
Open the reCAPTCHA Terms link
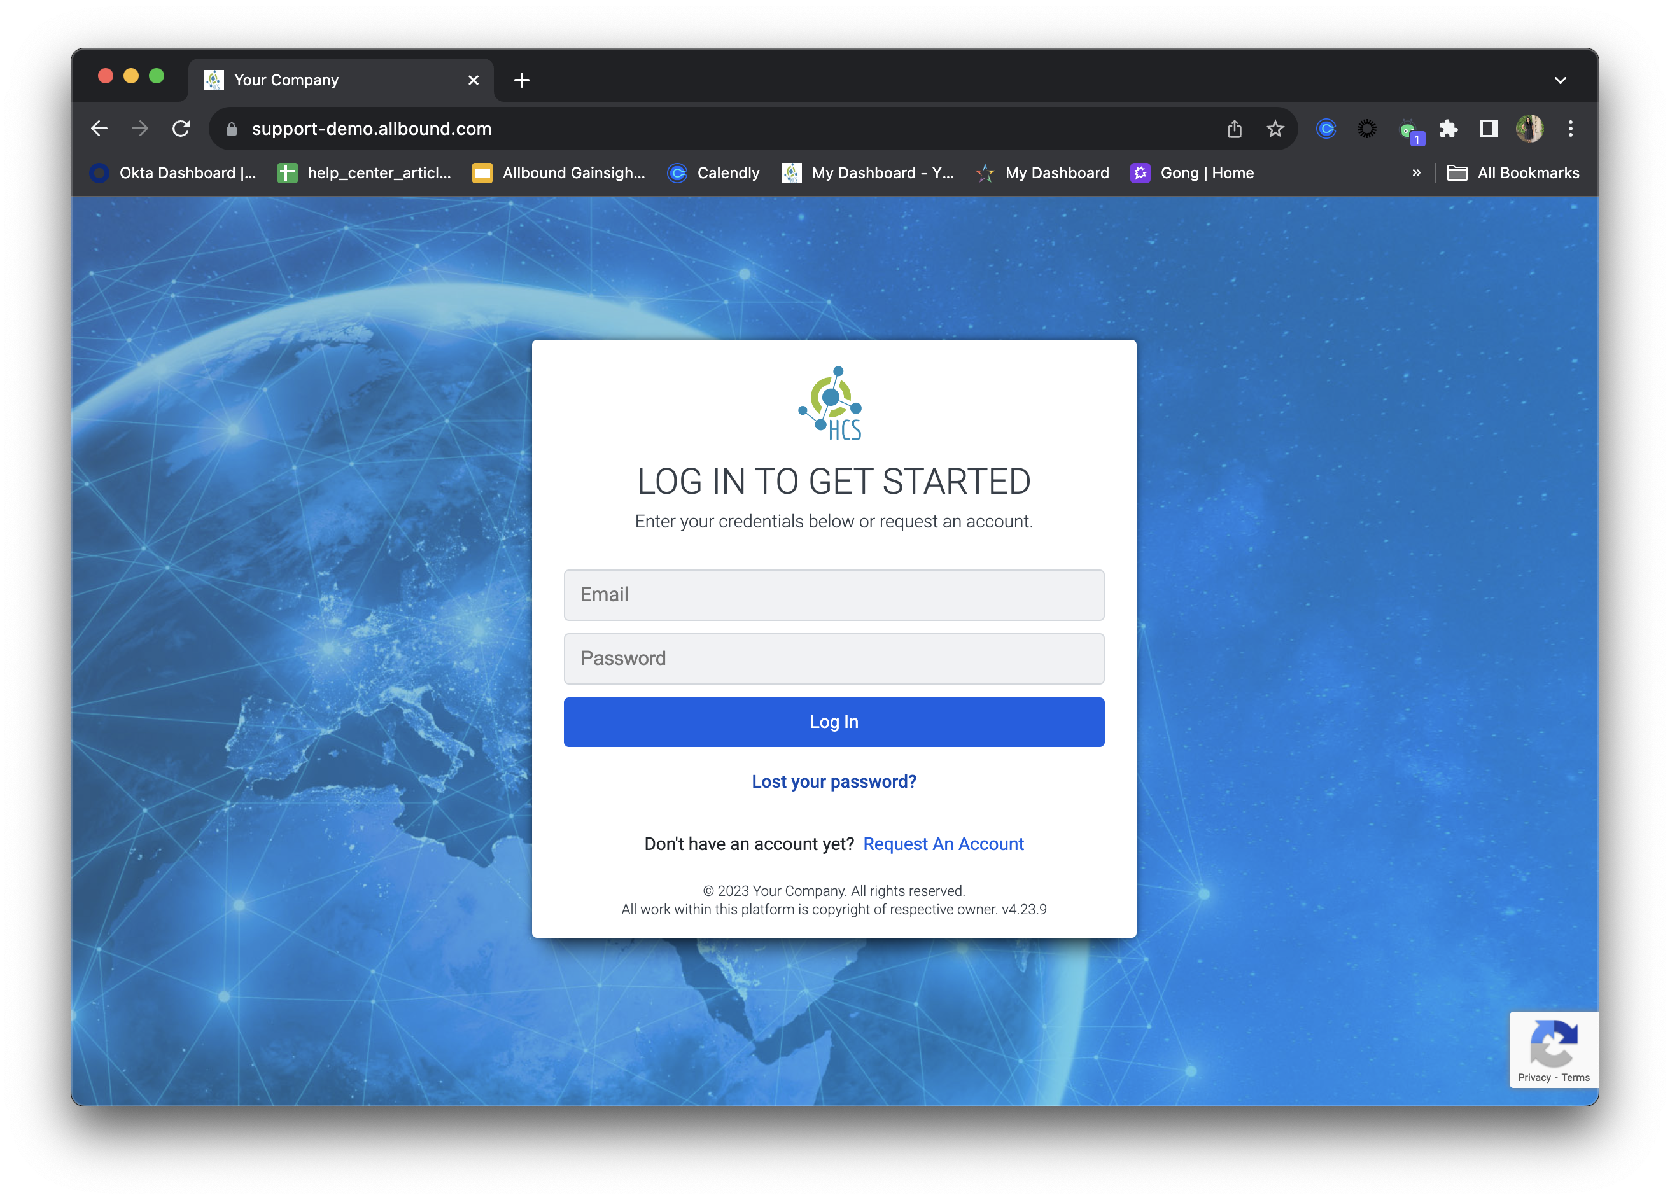(x=1576, y=1078)
